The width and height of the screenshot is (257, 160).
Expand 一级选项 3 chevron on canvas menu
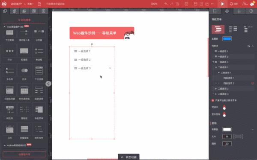(110, 68)
